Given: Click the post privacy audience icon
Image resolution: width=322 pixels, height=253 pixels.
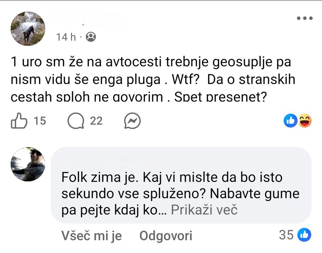Looking at the screenshot, I should click(x=91, y=37).
